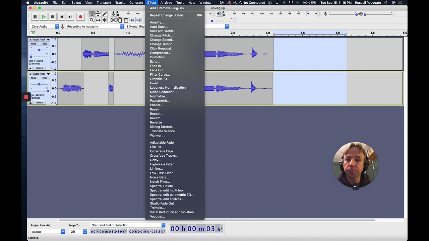
Task: Click the selection end time field
Action: click(147, 232)
